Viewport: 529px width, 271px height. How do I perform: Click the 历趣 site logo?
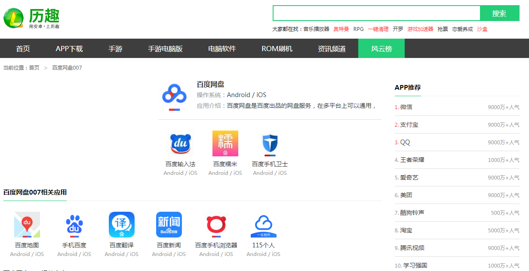click(31, 18)
